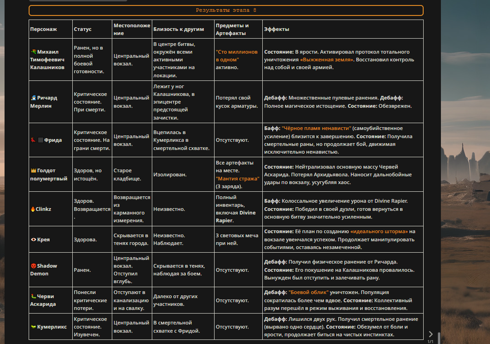This screenshot has width=490, height=344.
Task: Click the red bird emoji next to Фрида
Action: coord(34,140)
